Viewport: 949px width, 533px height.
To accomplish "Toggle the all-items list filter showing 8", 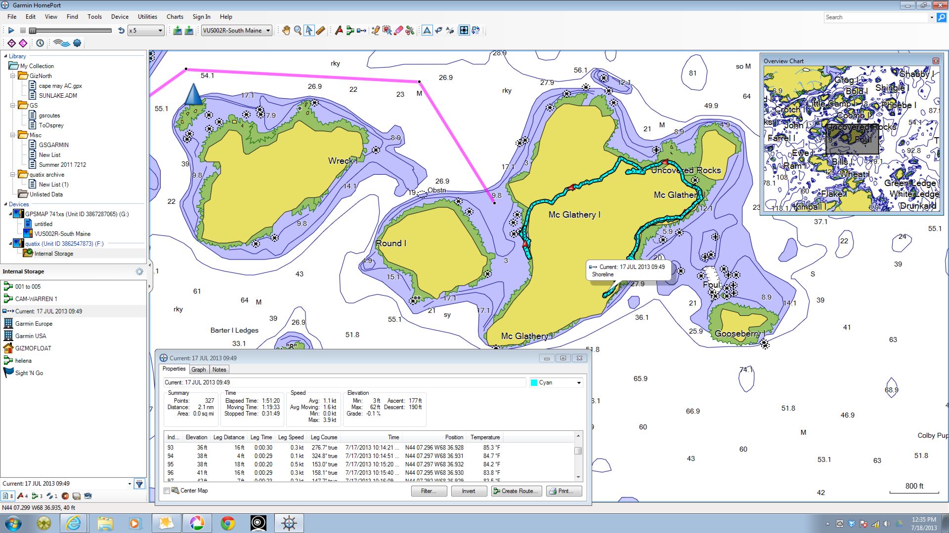I will coord(8,496).
